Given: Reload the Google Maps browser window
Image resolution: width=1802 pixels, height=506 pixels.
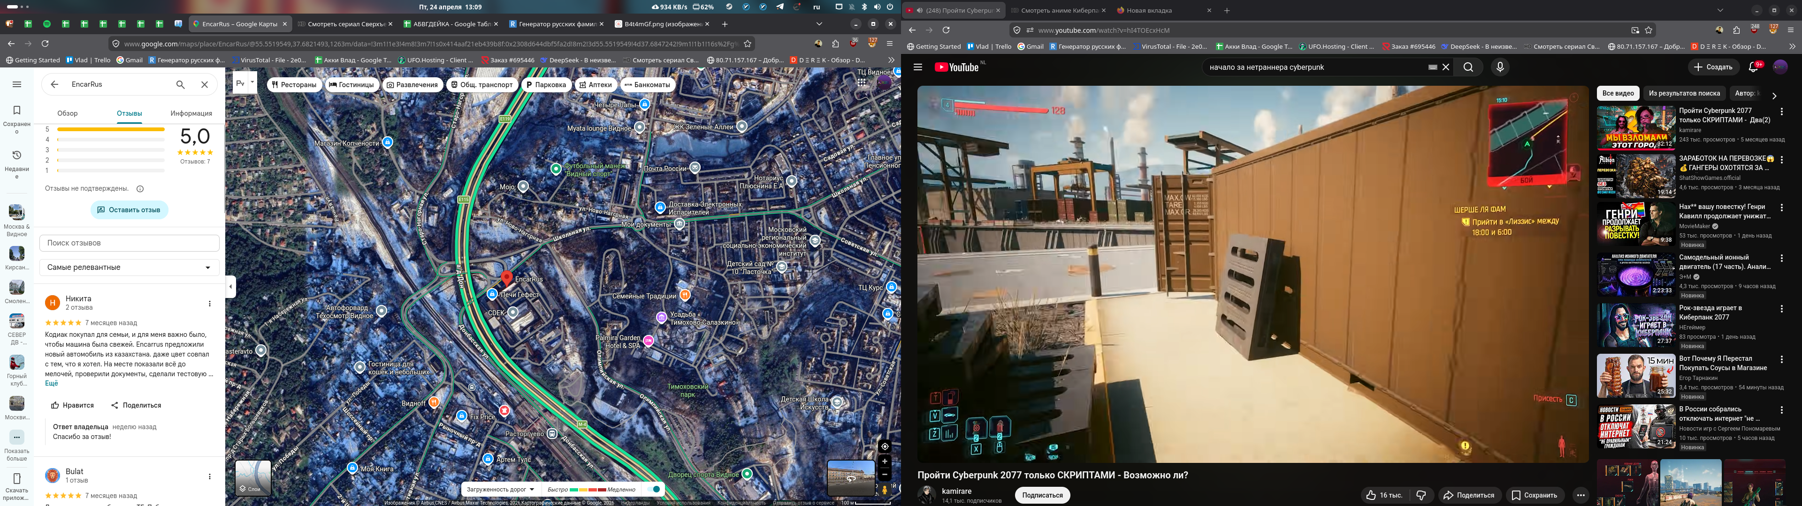Looking at the screenshot, I should tap(46, 43).
